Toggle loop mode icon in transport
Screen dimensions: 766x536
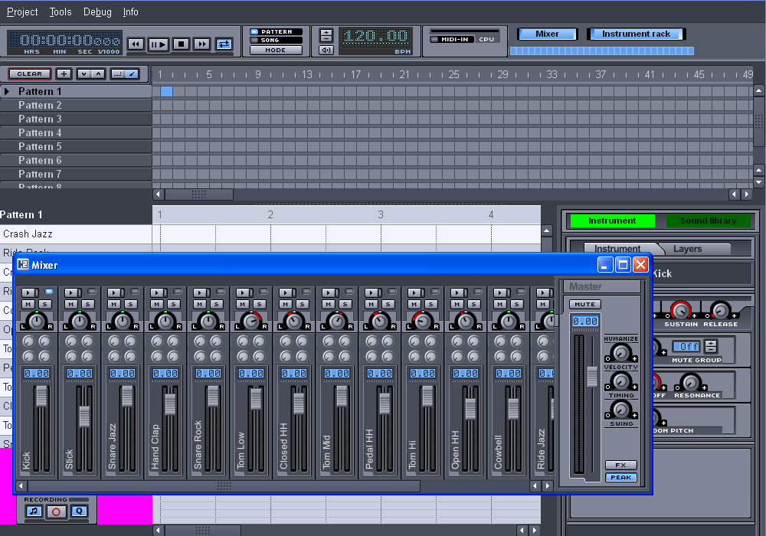224,44
